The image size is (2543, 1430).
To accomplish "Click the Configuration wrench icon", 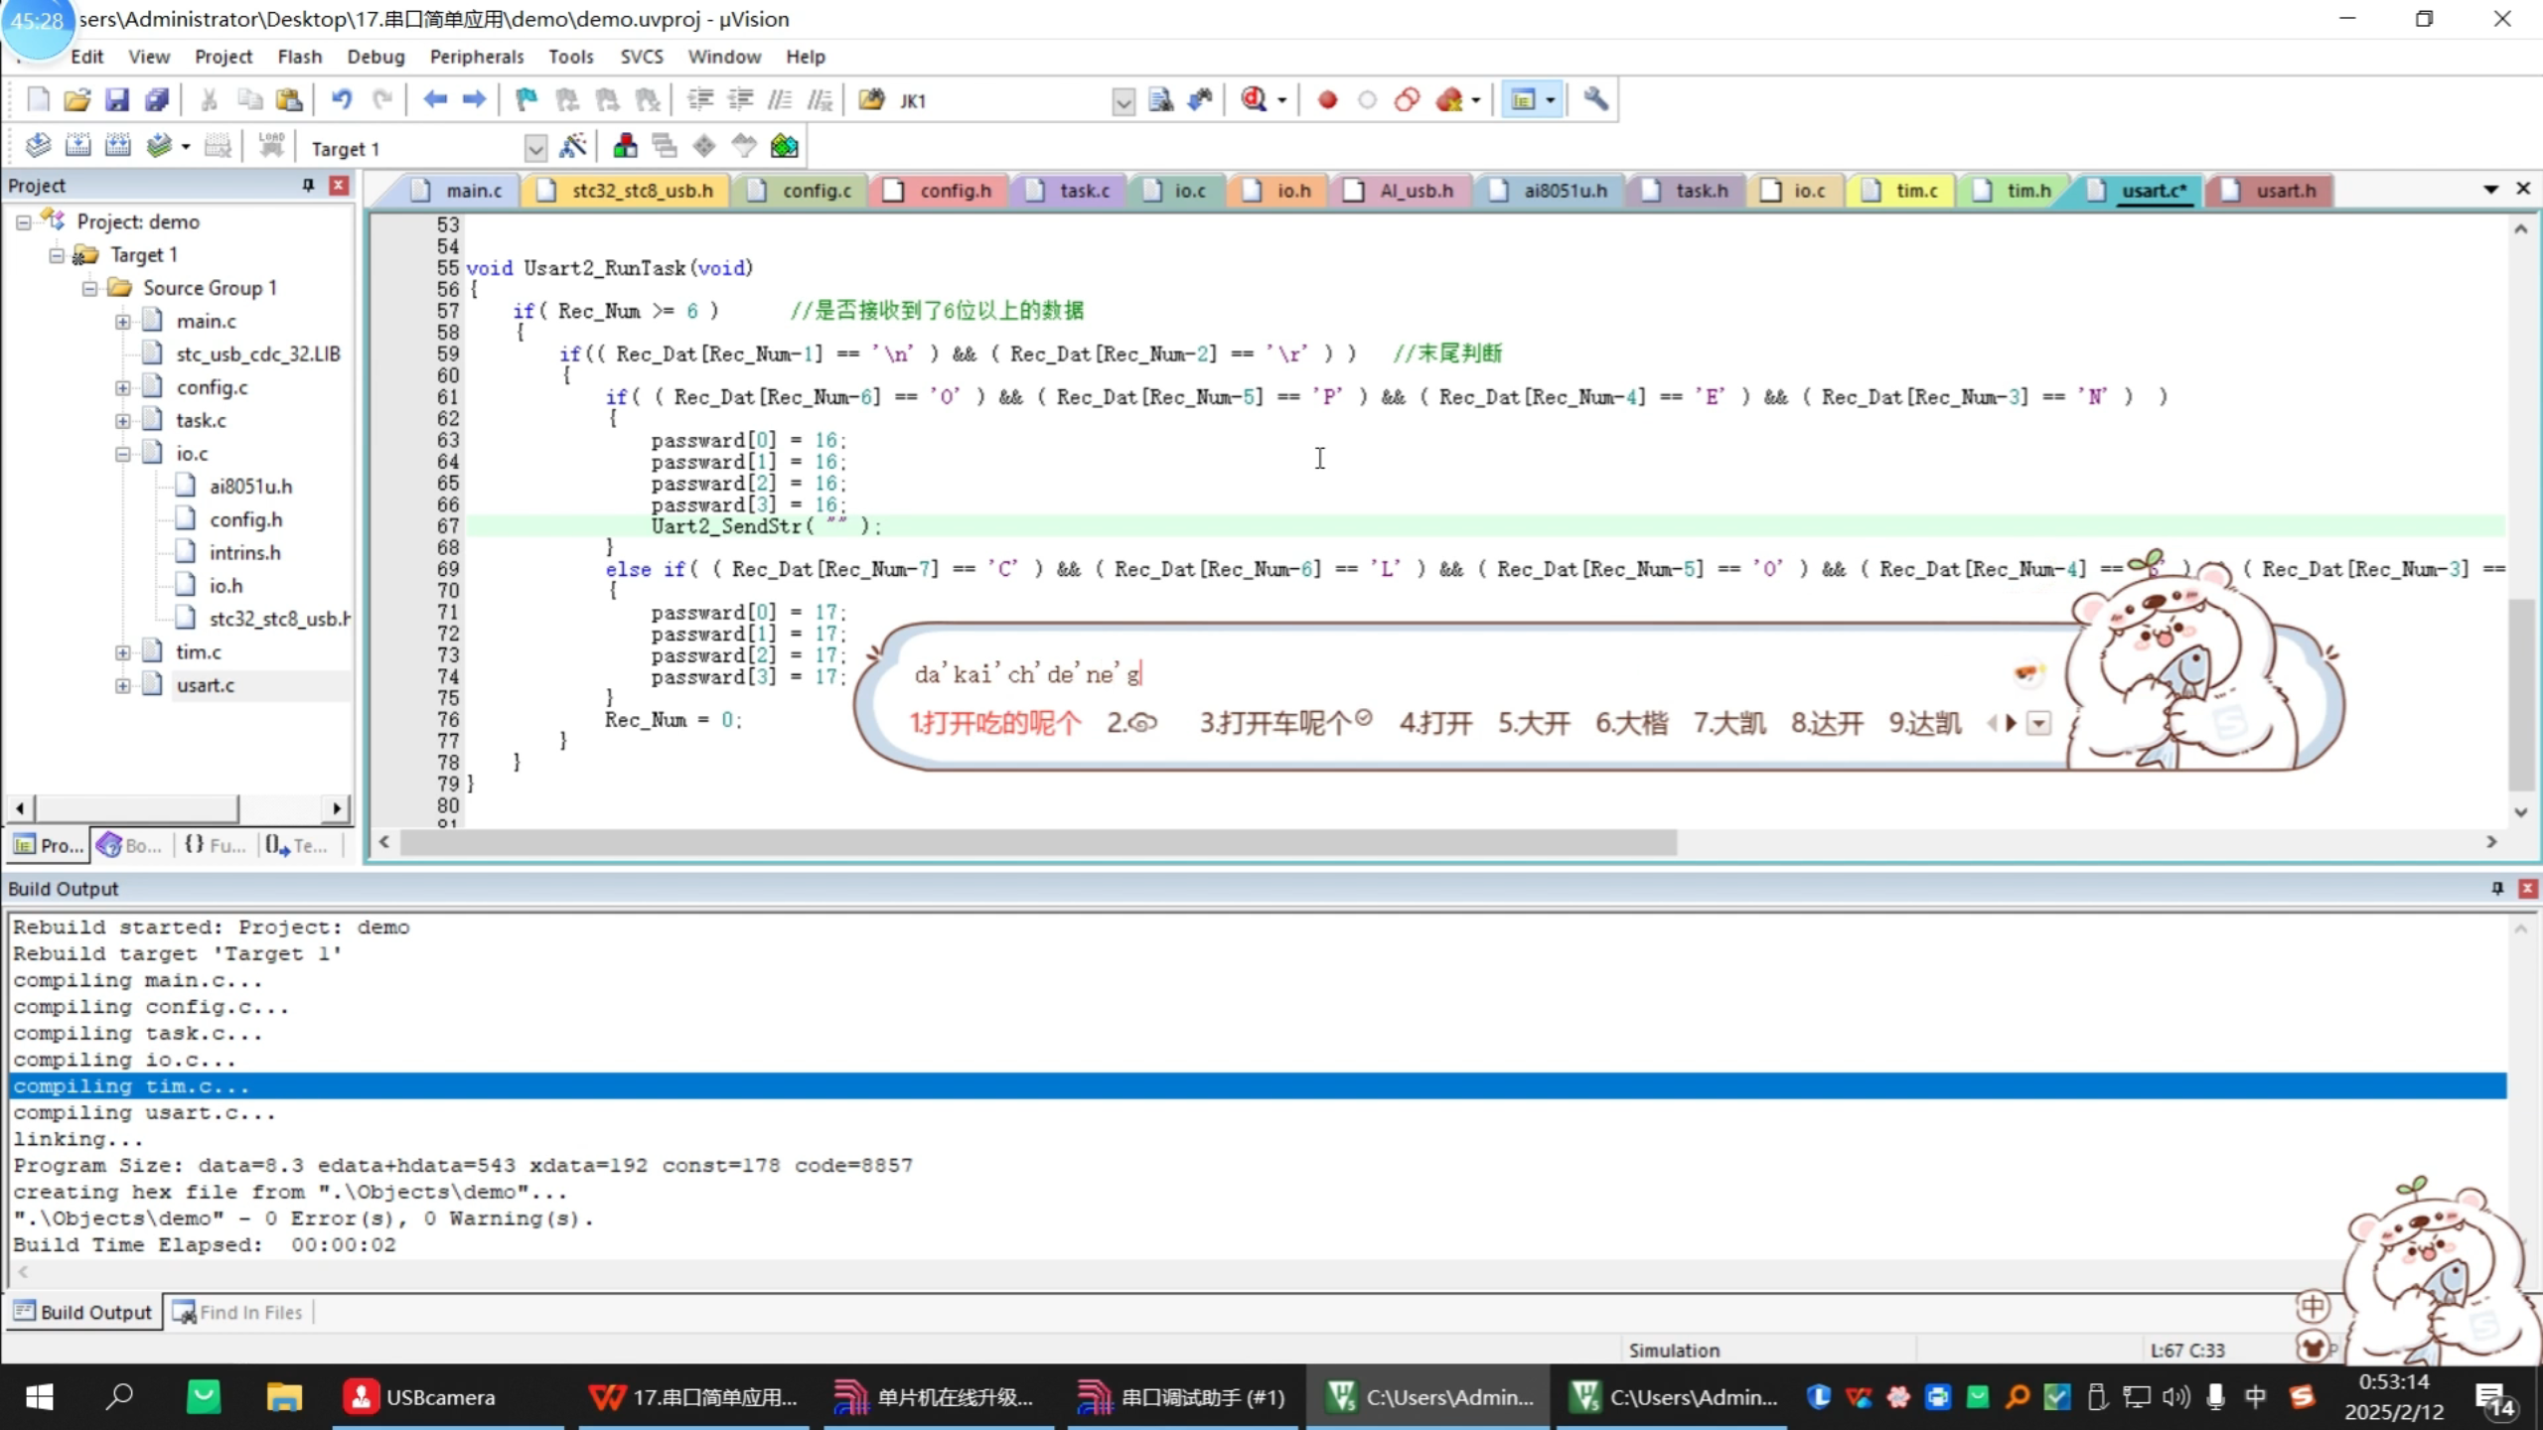I will pyautogui.click(x=1595, y=99).
